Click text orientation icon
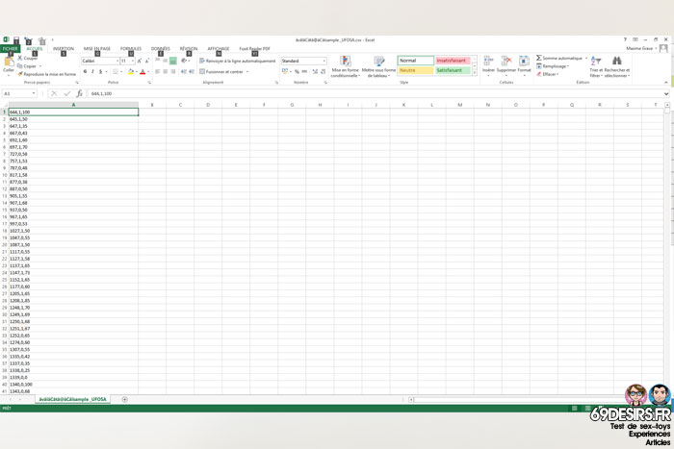This screenshot has width=674, height=449. (185, 61)
